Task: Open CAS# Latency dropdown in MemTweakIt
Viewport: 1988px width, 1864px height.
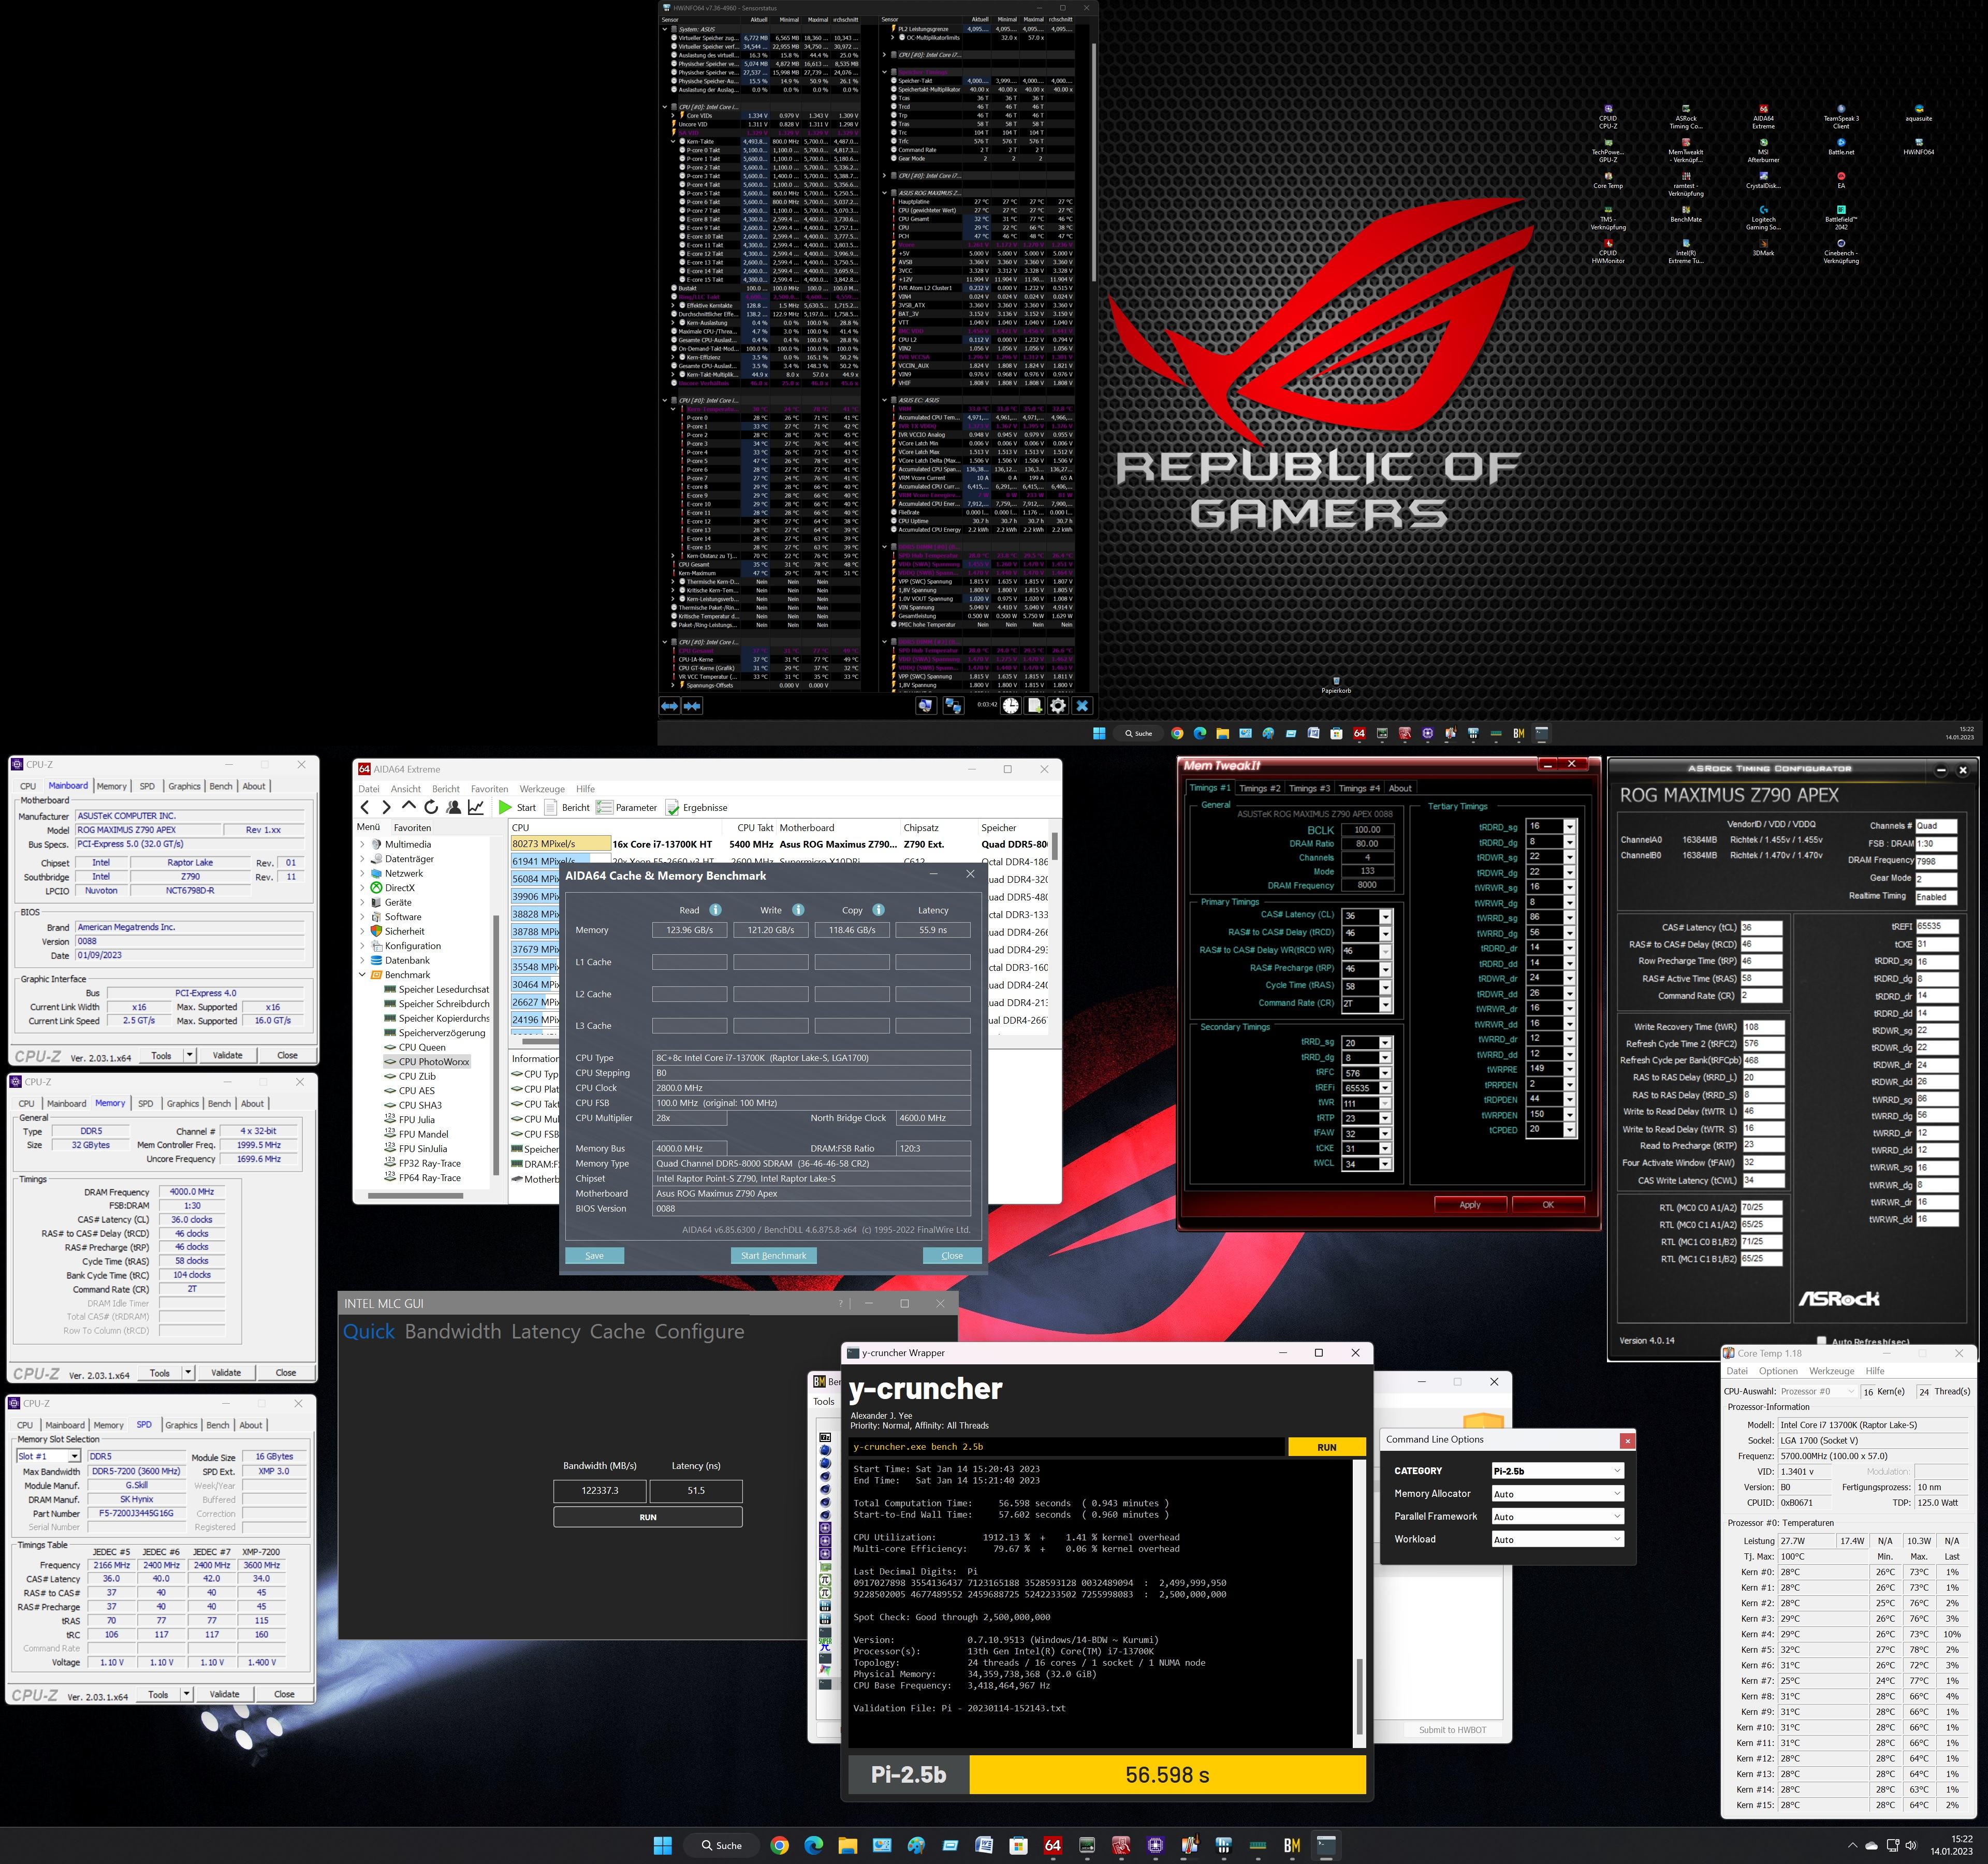Action: (1385, 916)
